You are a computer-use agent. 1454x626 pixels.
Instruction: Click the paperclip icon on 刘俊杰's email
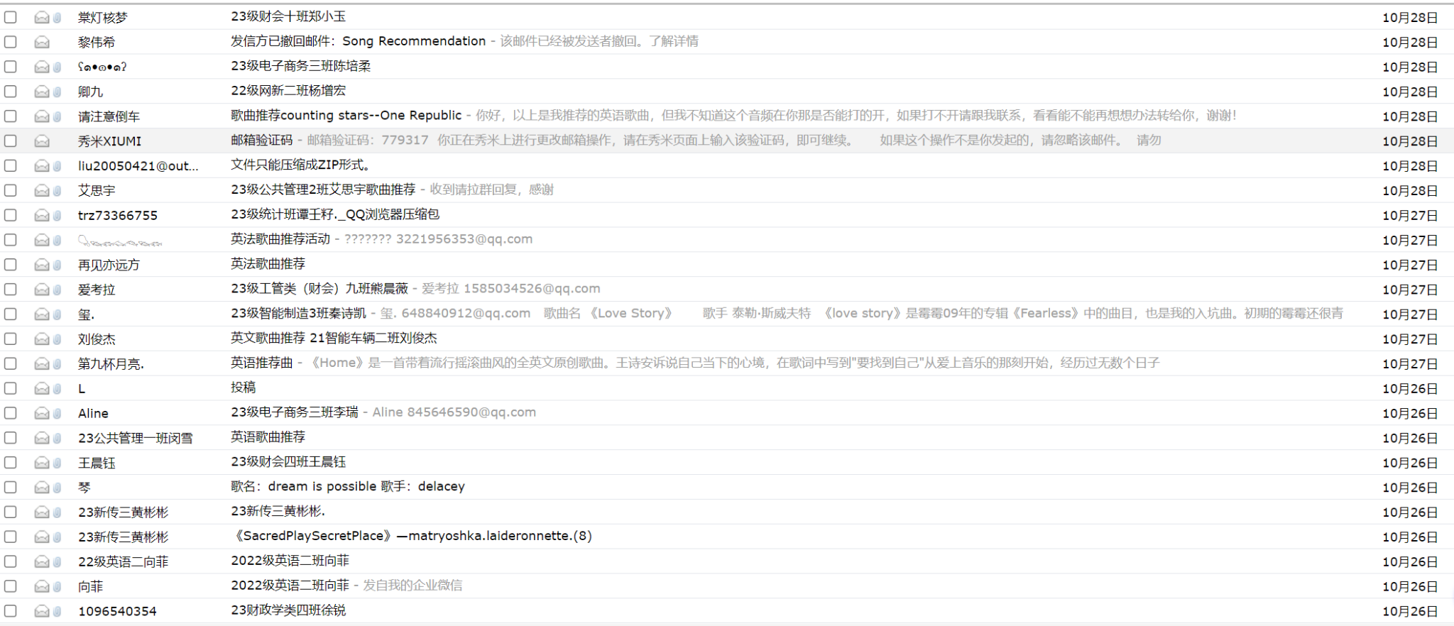click(x=57, y=339)
